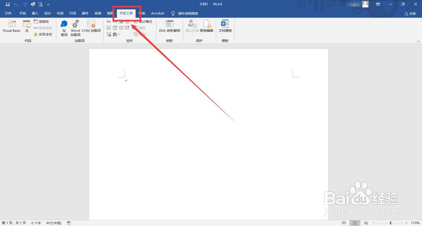The height and width of the screenshot is (226, 422).
Task: Start recording a macro (录制宏)
Action: [x=41, y=22]
